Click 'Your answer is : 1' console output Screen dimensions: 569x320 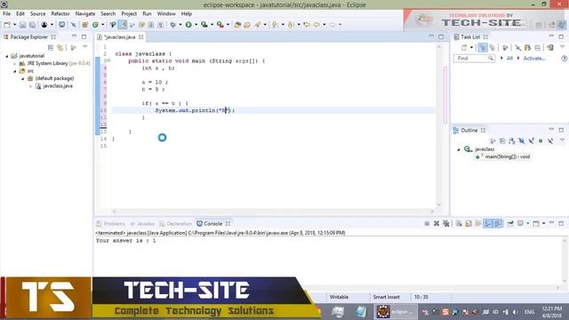tap(126, 241)
